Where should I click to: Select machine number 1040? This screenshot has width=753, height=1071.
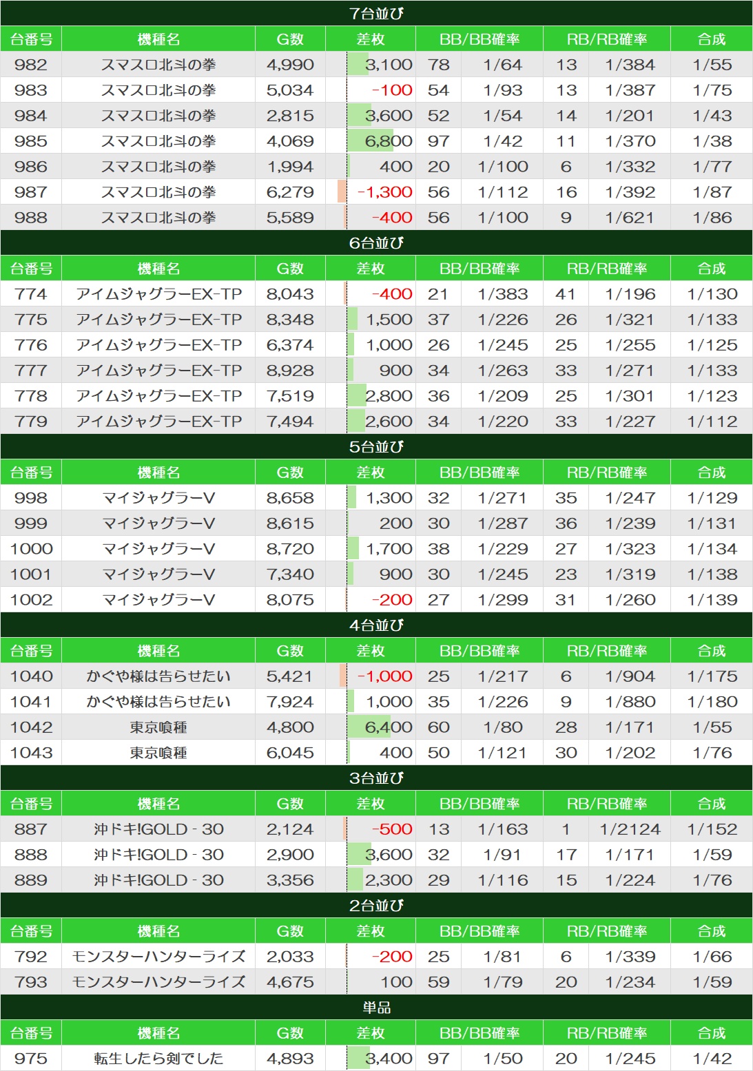pyautogui.click(x=31, y=676)
